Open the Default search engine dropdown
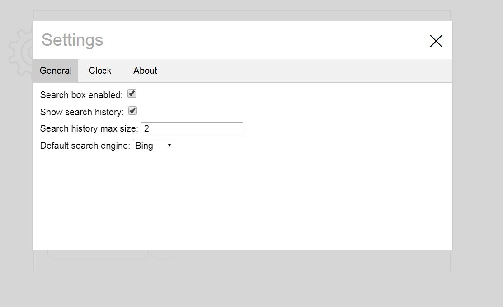Viewport: 503px width, 307px height. tap(153, 146)
